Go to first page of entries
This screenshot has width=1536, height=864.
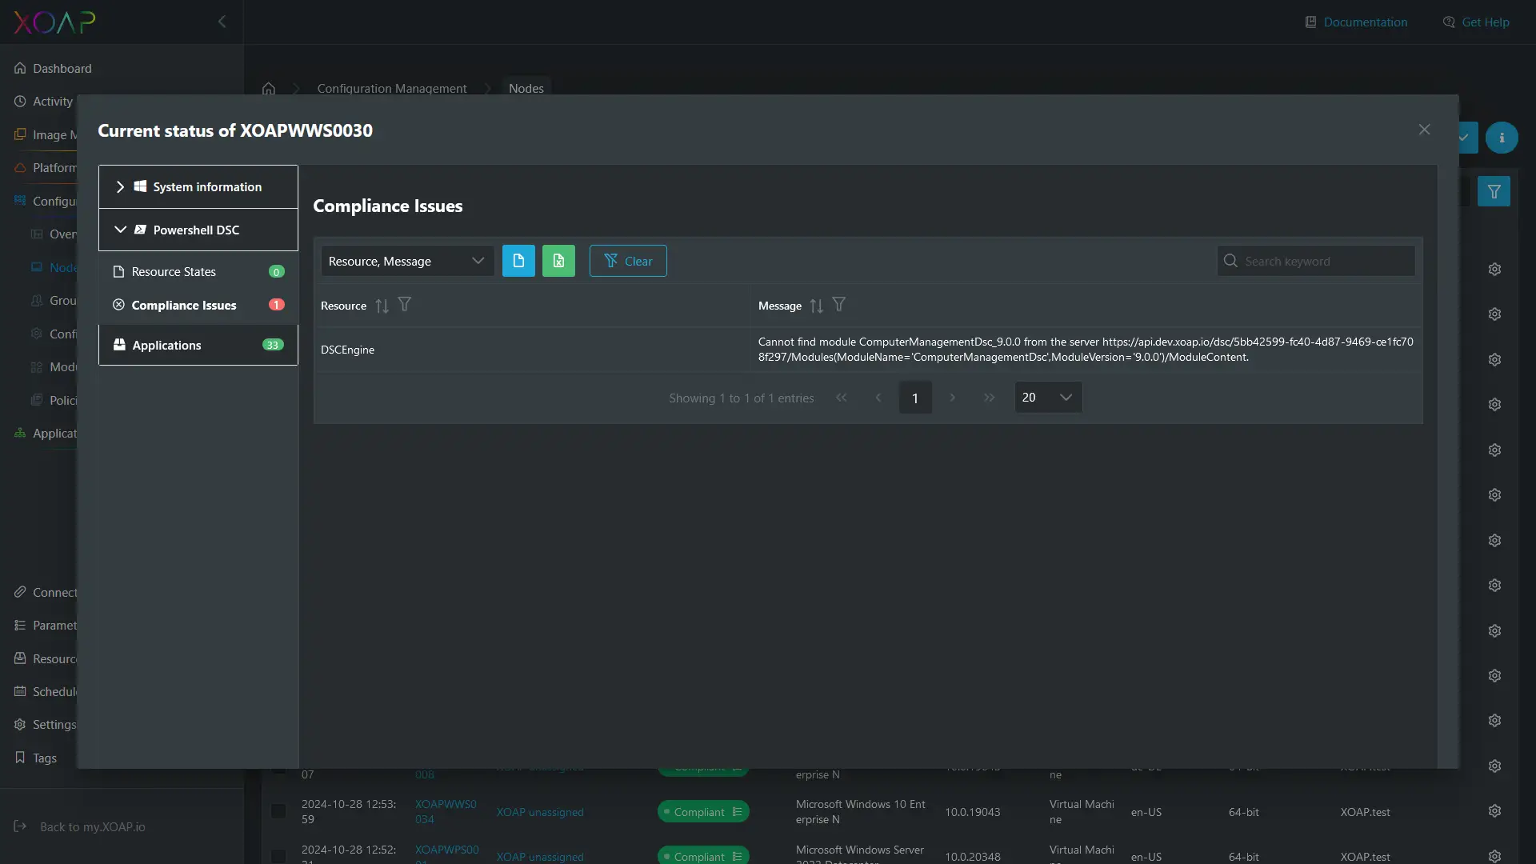pos(841,398)
